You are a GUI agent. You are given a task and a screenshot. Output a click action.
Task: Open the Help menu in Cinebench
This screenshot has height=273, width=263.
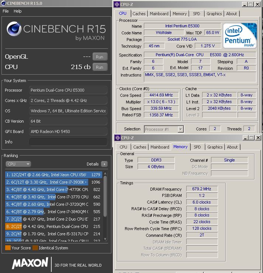pos(18,11)
